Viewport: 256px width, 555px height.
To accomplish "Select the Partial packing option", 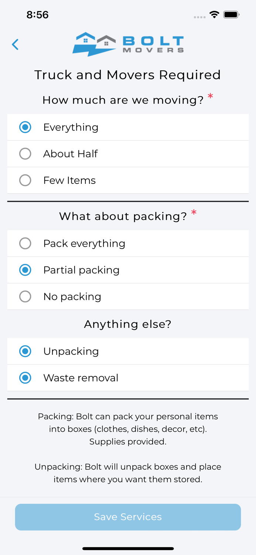I will pyautogui.click(x=25, y=270).
